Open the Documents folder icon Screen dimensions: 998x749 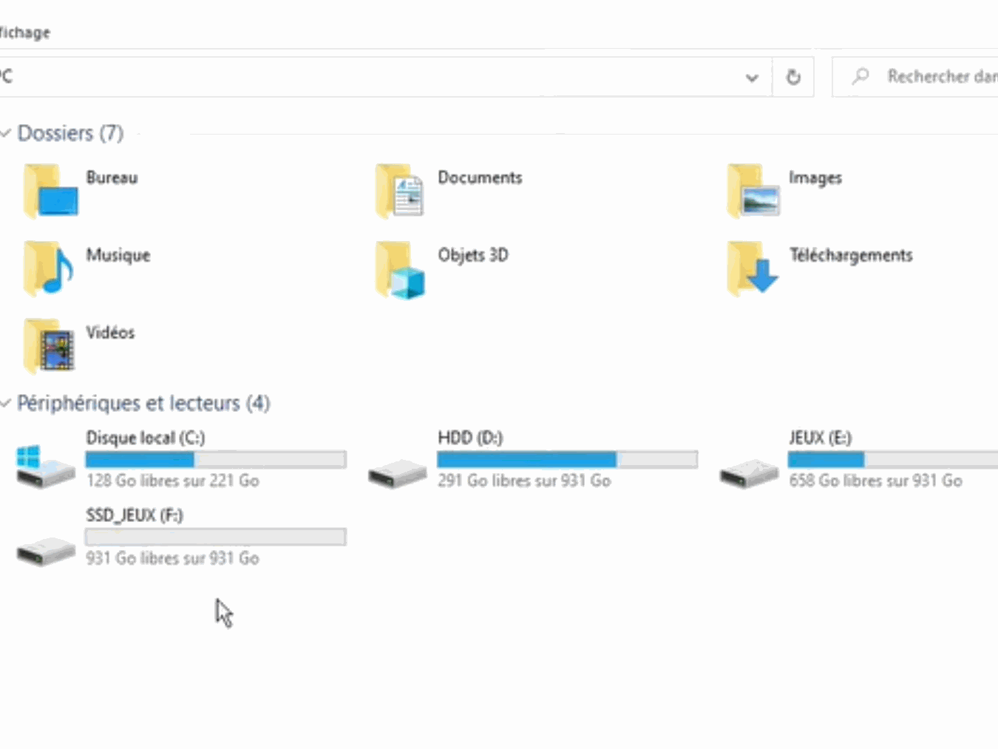pyautogui.click(x=399, y=191)
